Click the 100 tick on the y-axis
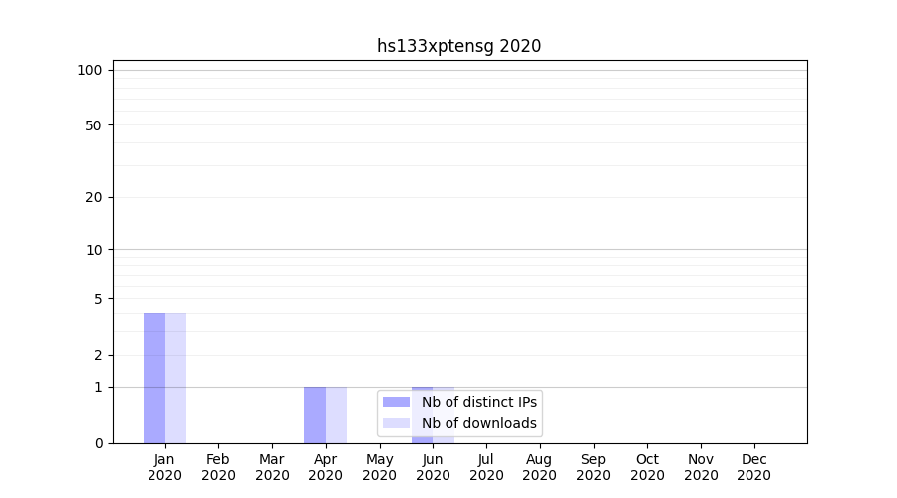 coord(90,70)
